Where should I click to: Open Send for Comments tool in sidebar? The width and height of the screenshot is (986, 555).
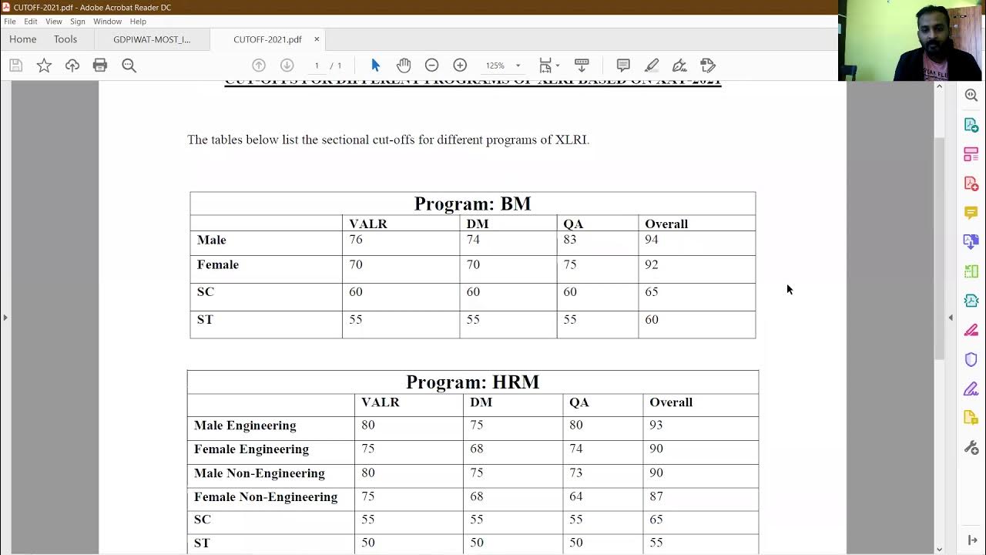pos(971,419)
